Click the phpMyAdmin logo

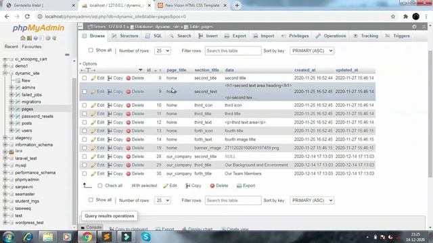(39, 28)
